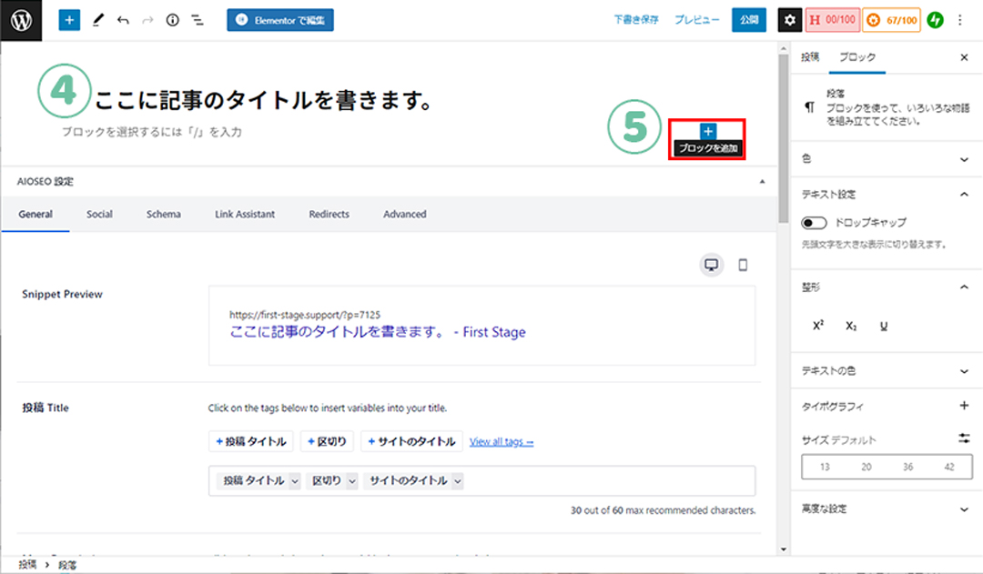Switch to the Schema tab
983x574 pixels.
click(x=163, y=215)
